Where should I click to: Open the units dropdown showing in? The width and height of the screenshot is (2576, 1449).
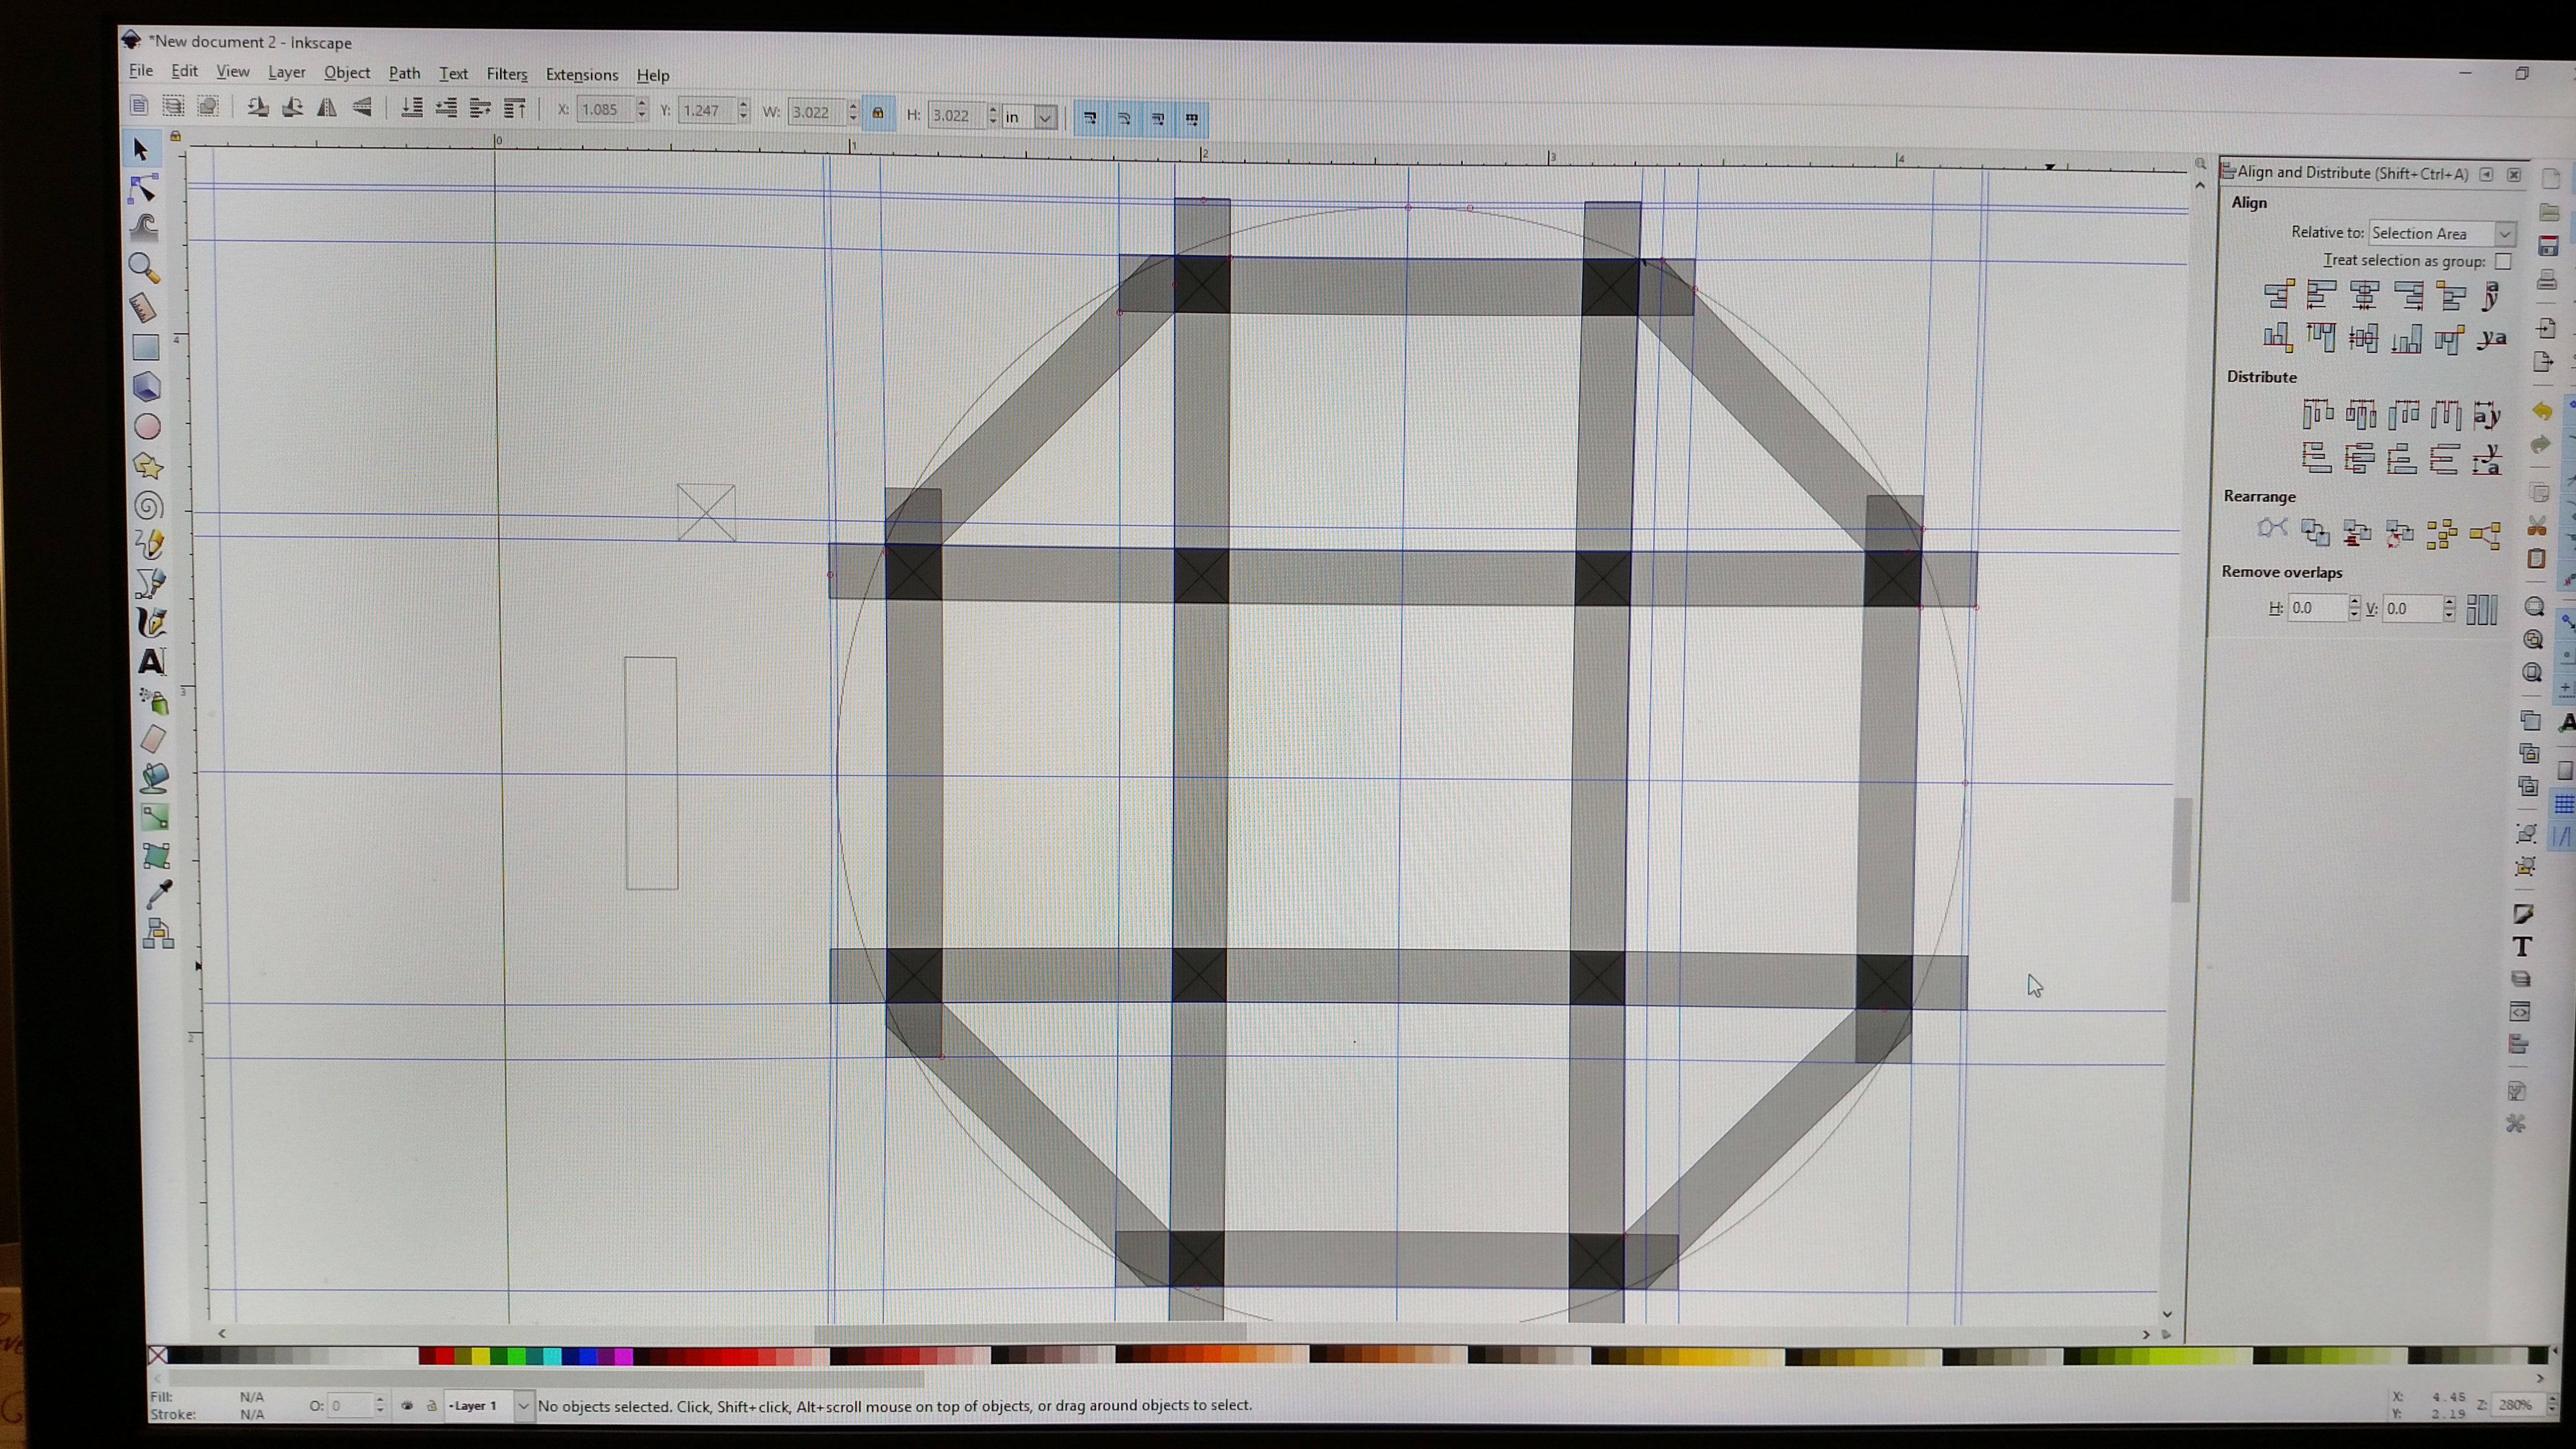pyautogui.click(x=1029, y=117)
